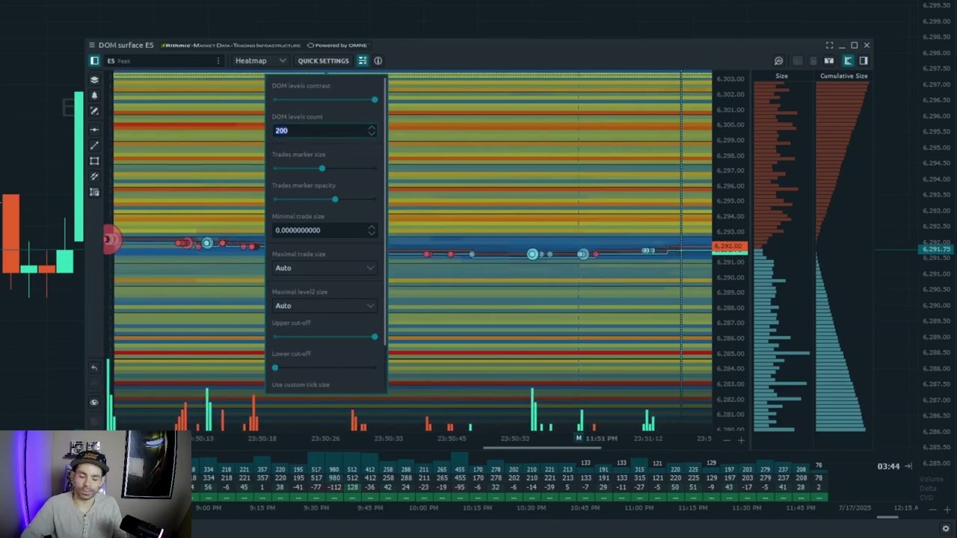957x538 pixels.
Task: Open the alerts bell tool
Action: pos(94,96)
